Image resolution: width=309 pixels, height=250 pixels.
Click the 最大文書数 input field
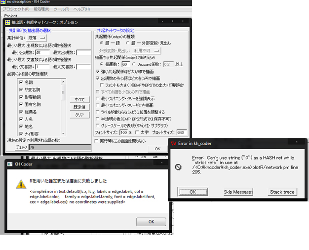[83, 67]
